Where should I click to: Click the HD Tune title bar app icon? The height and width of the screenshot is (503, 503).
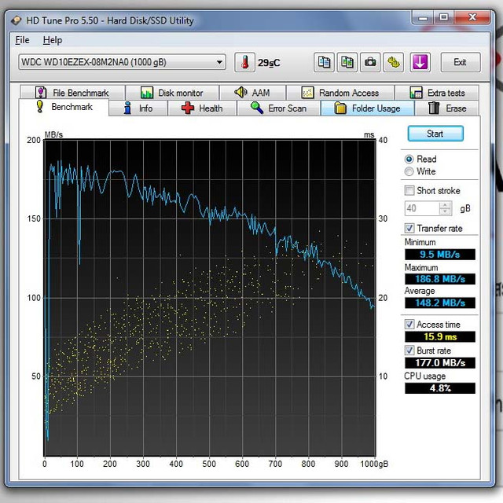16,20
